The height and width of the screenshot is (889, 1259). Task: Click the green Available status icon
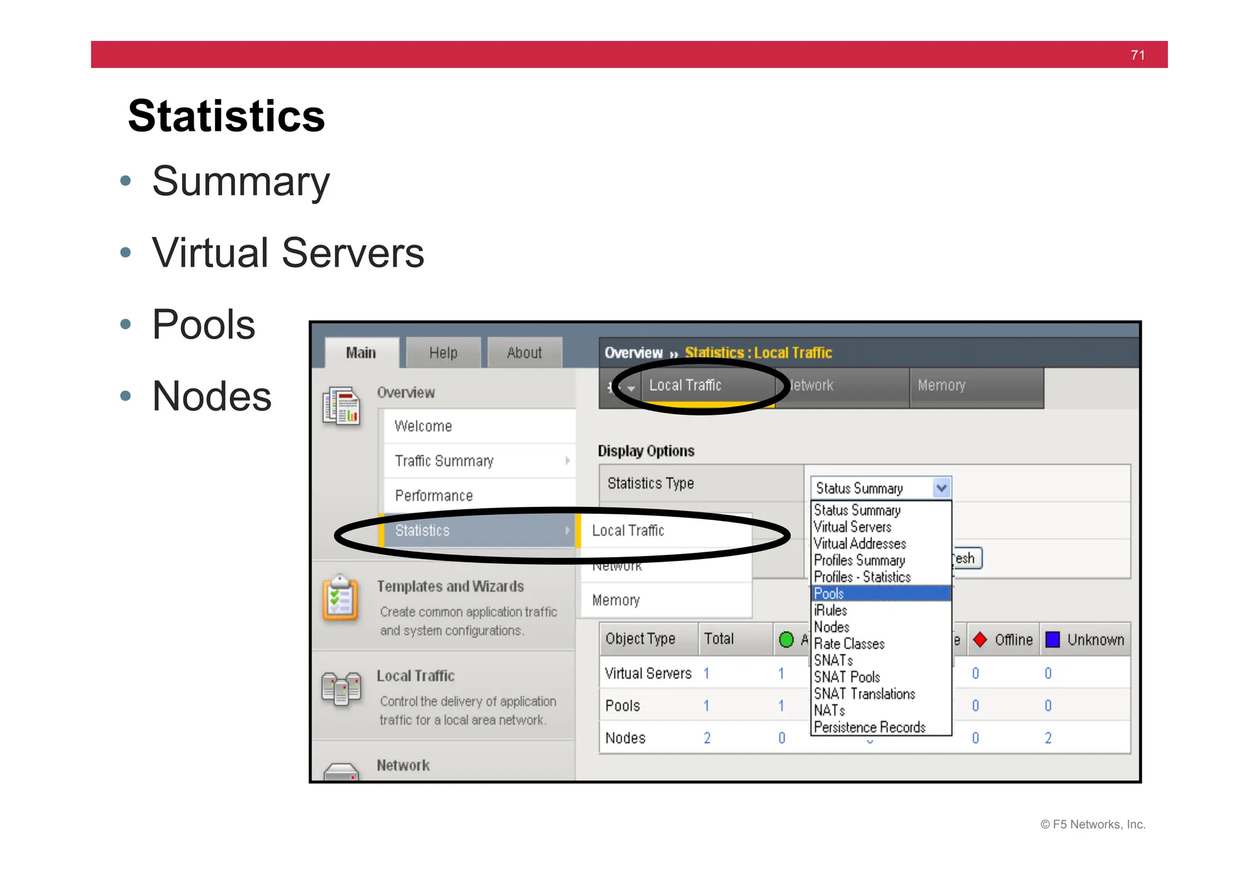[786, 640]
